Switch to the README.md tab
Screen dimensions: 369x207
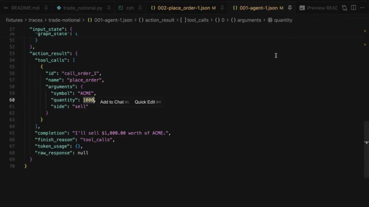click(25, 8)
